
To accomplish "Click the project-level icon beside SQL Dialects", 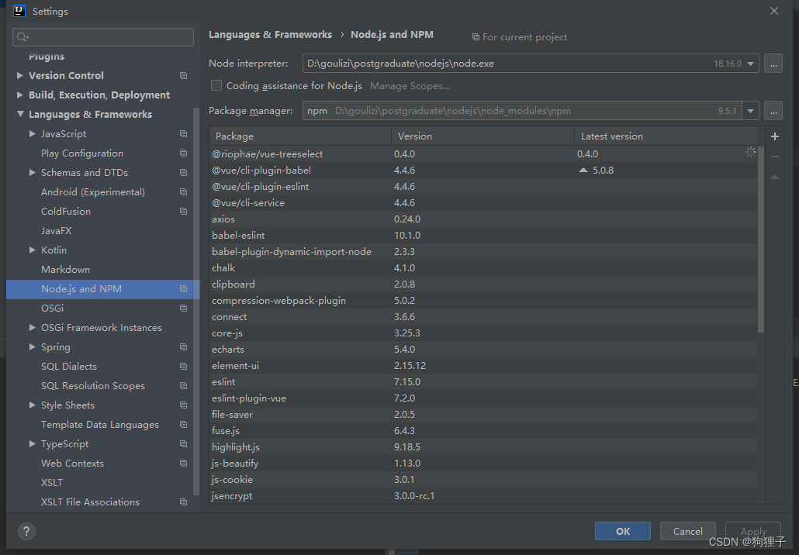I will pyautogui.click(x=183, y=366).
